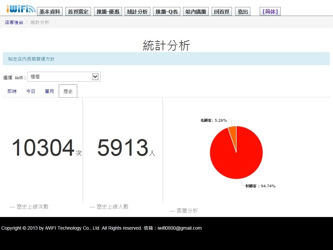
Task: Click the orange 老顧客 pie slice
Action: tap(233, 133)
